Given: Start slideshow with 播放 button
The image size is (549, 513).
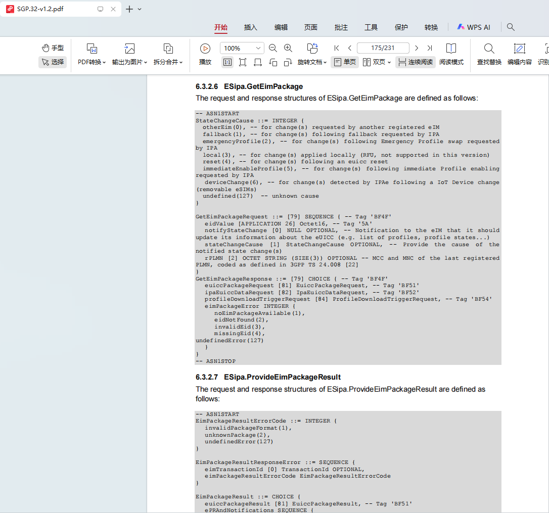Looking at the screenshot, I should [205, 54].
